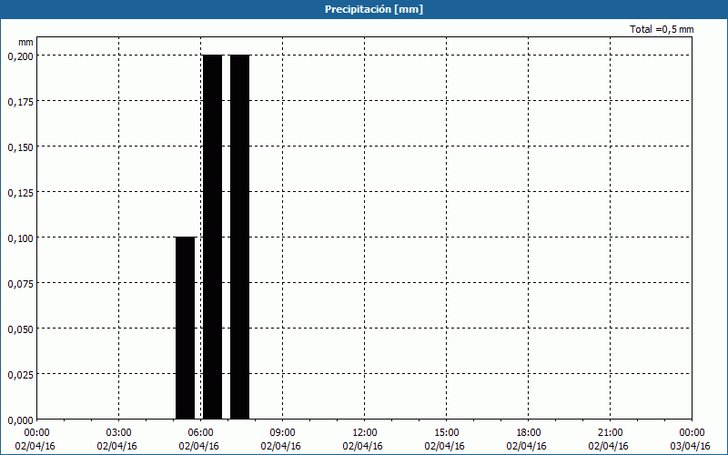Click the 12:00 02/04/16 time label
This screenshot has width=728, height=455.
(362, 440)
